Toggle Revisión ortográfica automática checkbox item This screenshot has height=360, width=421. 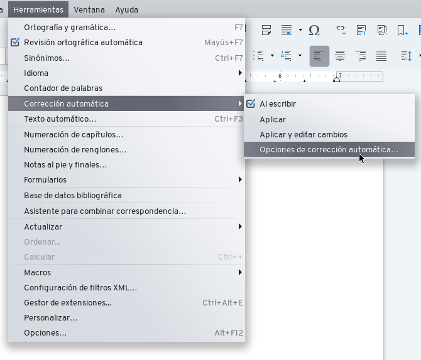pyautogui.click(x=126, y=43)
